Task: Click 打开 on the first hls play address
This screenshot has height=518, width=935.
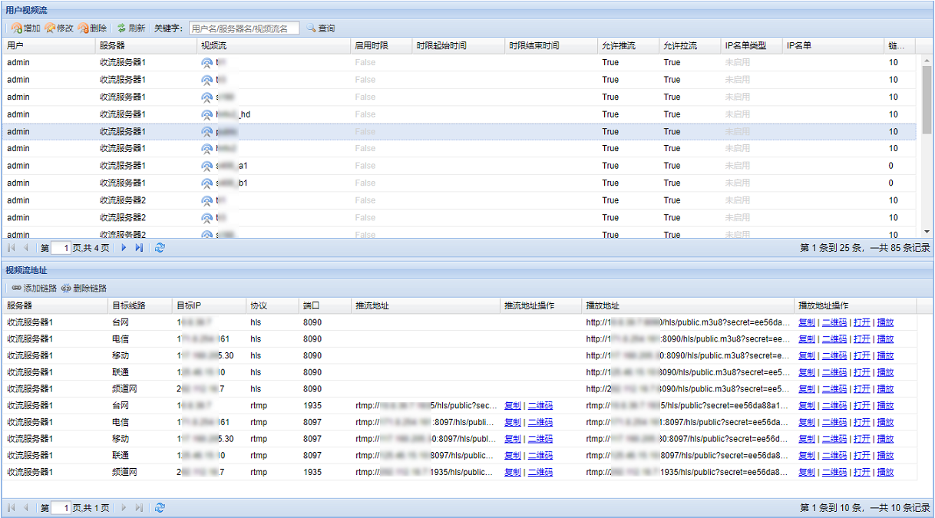Action: click(x=861, y=322)
